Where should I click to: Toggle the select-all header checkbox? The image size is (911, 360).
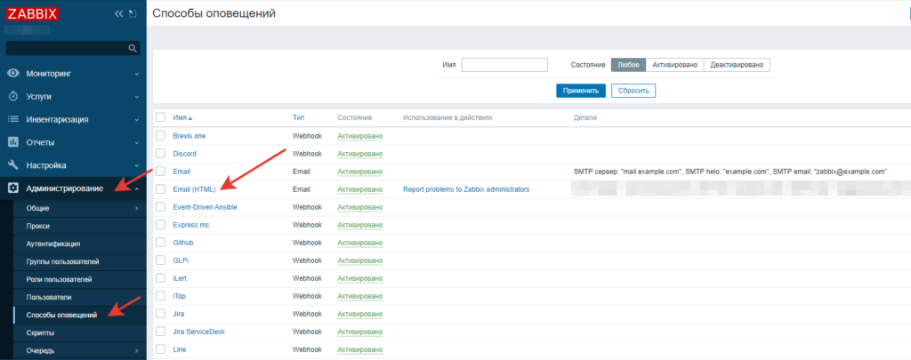pyautogui.click(x=160, y=117)
